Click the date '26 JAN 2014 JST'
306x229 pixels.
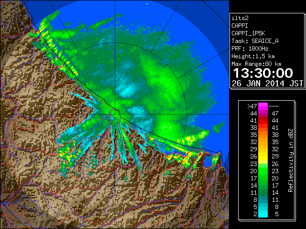click(268, 83)
